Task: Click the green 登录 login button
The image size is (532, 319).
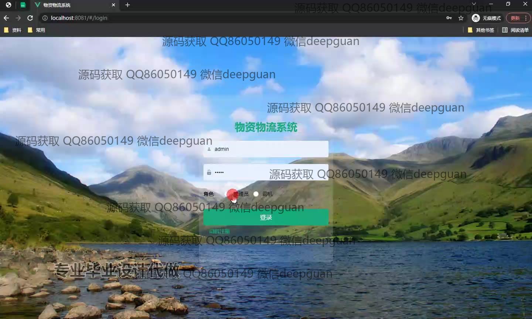Action: click(x=266, y=217)
